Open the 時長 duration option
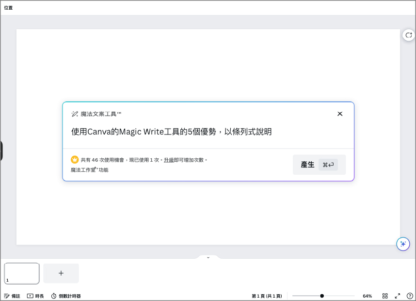Screen dimensions: 416x301 pos(35,296)
